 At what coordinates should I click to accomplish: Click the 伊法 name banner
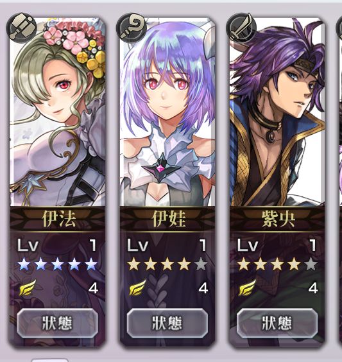(x=58, y=219)
